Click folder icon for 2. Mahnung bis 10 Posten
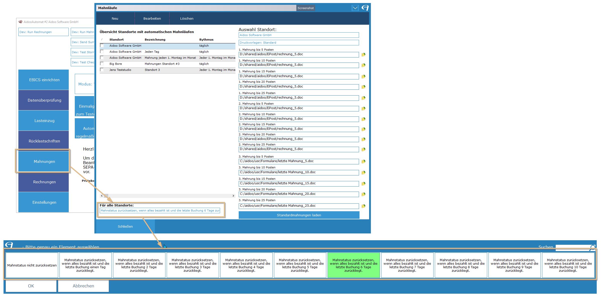 pos(363,119)
